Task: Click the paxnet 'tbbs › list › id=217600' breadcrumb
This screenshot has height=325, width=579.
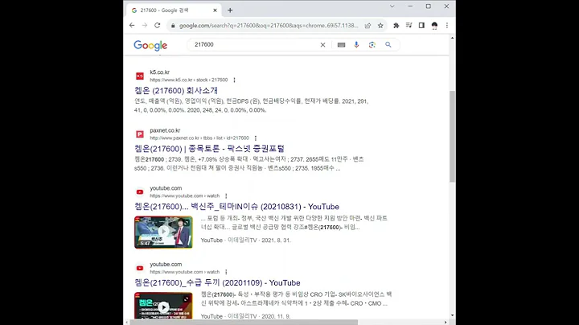Action: (226, 138)
